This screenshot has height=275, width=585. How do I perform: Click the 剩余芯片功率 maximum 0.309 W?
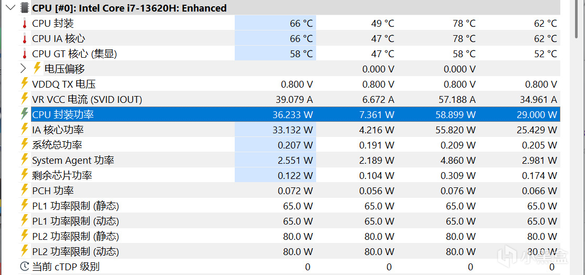(x=458, y=175)
